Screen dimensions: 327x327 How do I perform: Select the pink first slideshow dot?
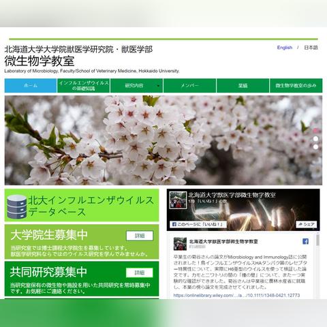[315, 131]
